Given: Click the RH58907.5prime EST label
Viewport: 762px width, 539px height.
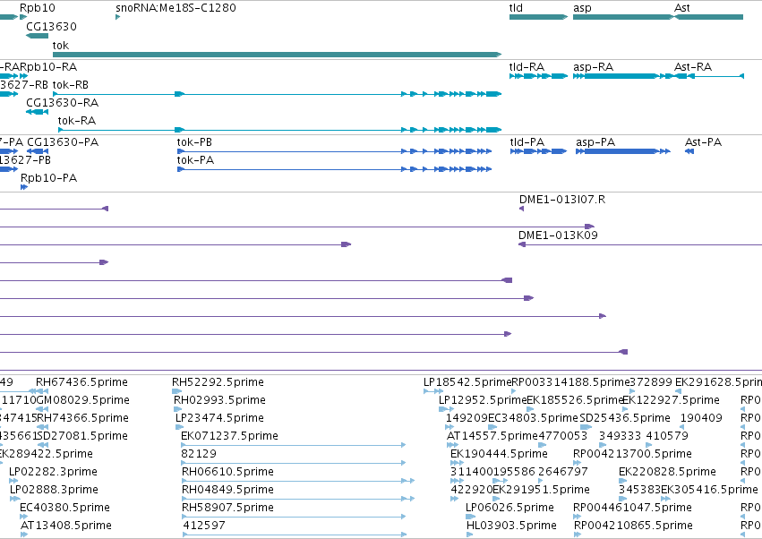Looking at the screenshot, I should click(x=227, y=508).
